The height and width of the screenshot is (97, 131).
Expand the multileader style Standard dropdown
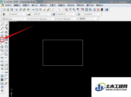click(x=99, y=14)
